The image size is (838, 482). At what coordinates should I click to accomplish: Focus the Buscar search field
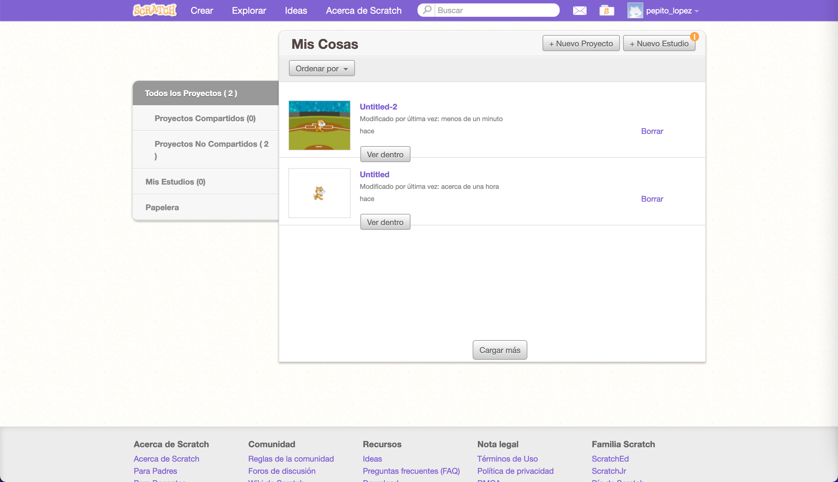(496, 10)
